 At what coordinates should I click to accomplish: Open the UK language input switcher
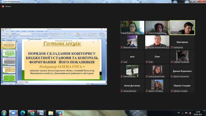[179, 113]
